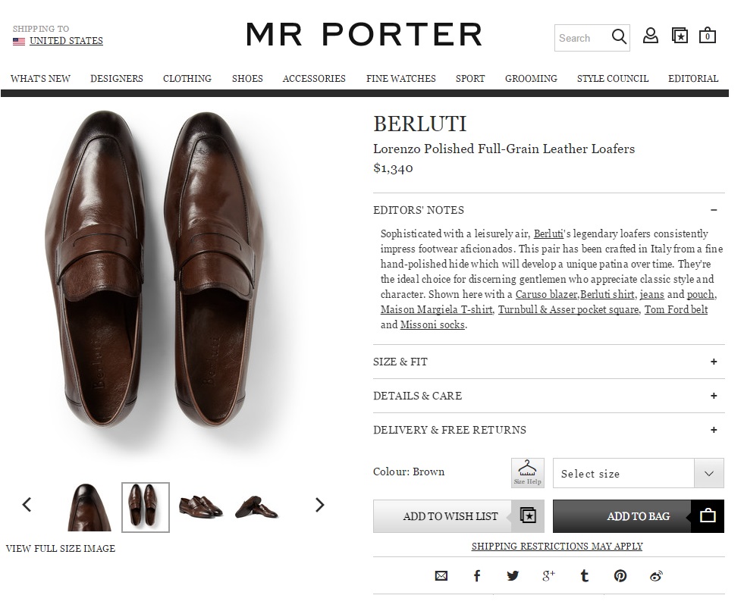The width and height of the screenshot is (744, 611).
Task: Share product via email icon
Action: [x=441, y=576]
